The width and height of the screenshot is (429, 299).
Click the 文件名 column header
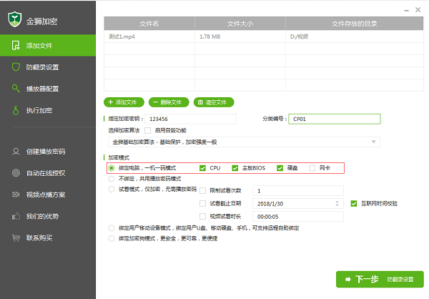[149, 24]
